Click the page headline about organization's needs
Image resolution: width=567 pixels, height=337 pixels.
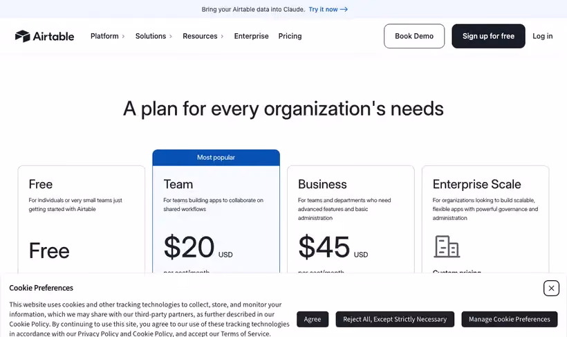(x=283, y=109)
